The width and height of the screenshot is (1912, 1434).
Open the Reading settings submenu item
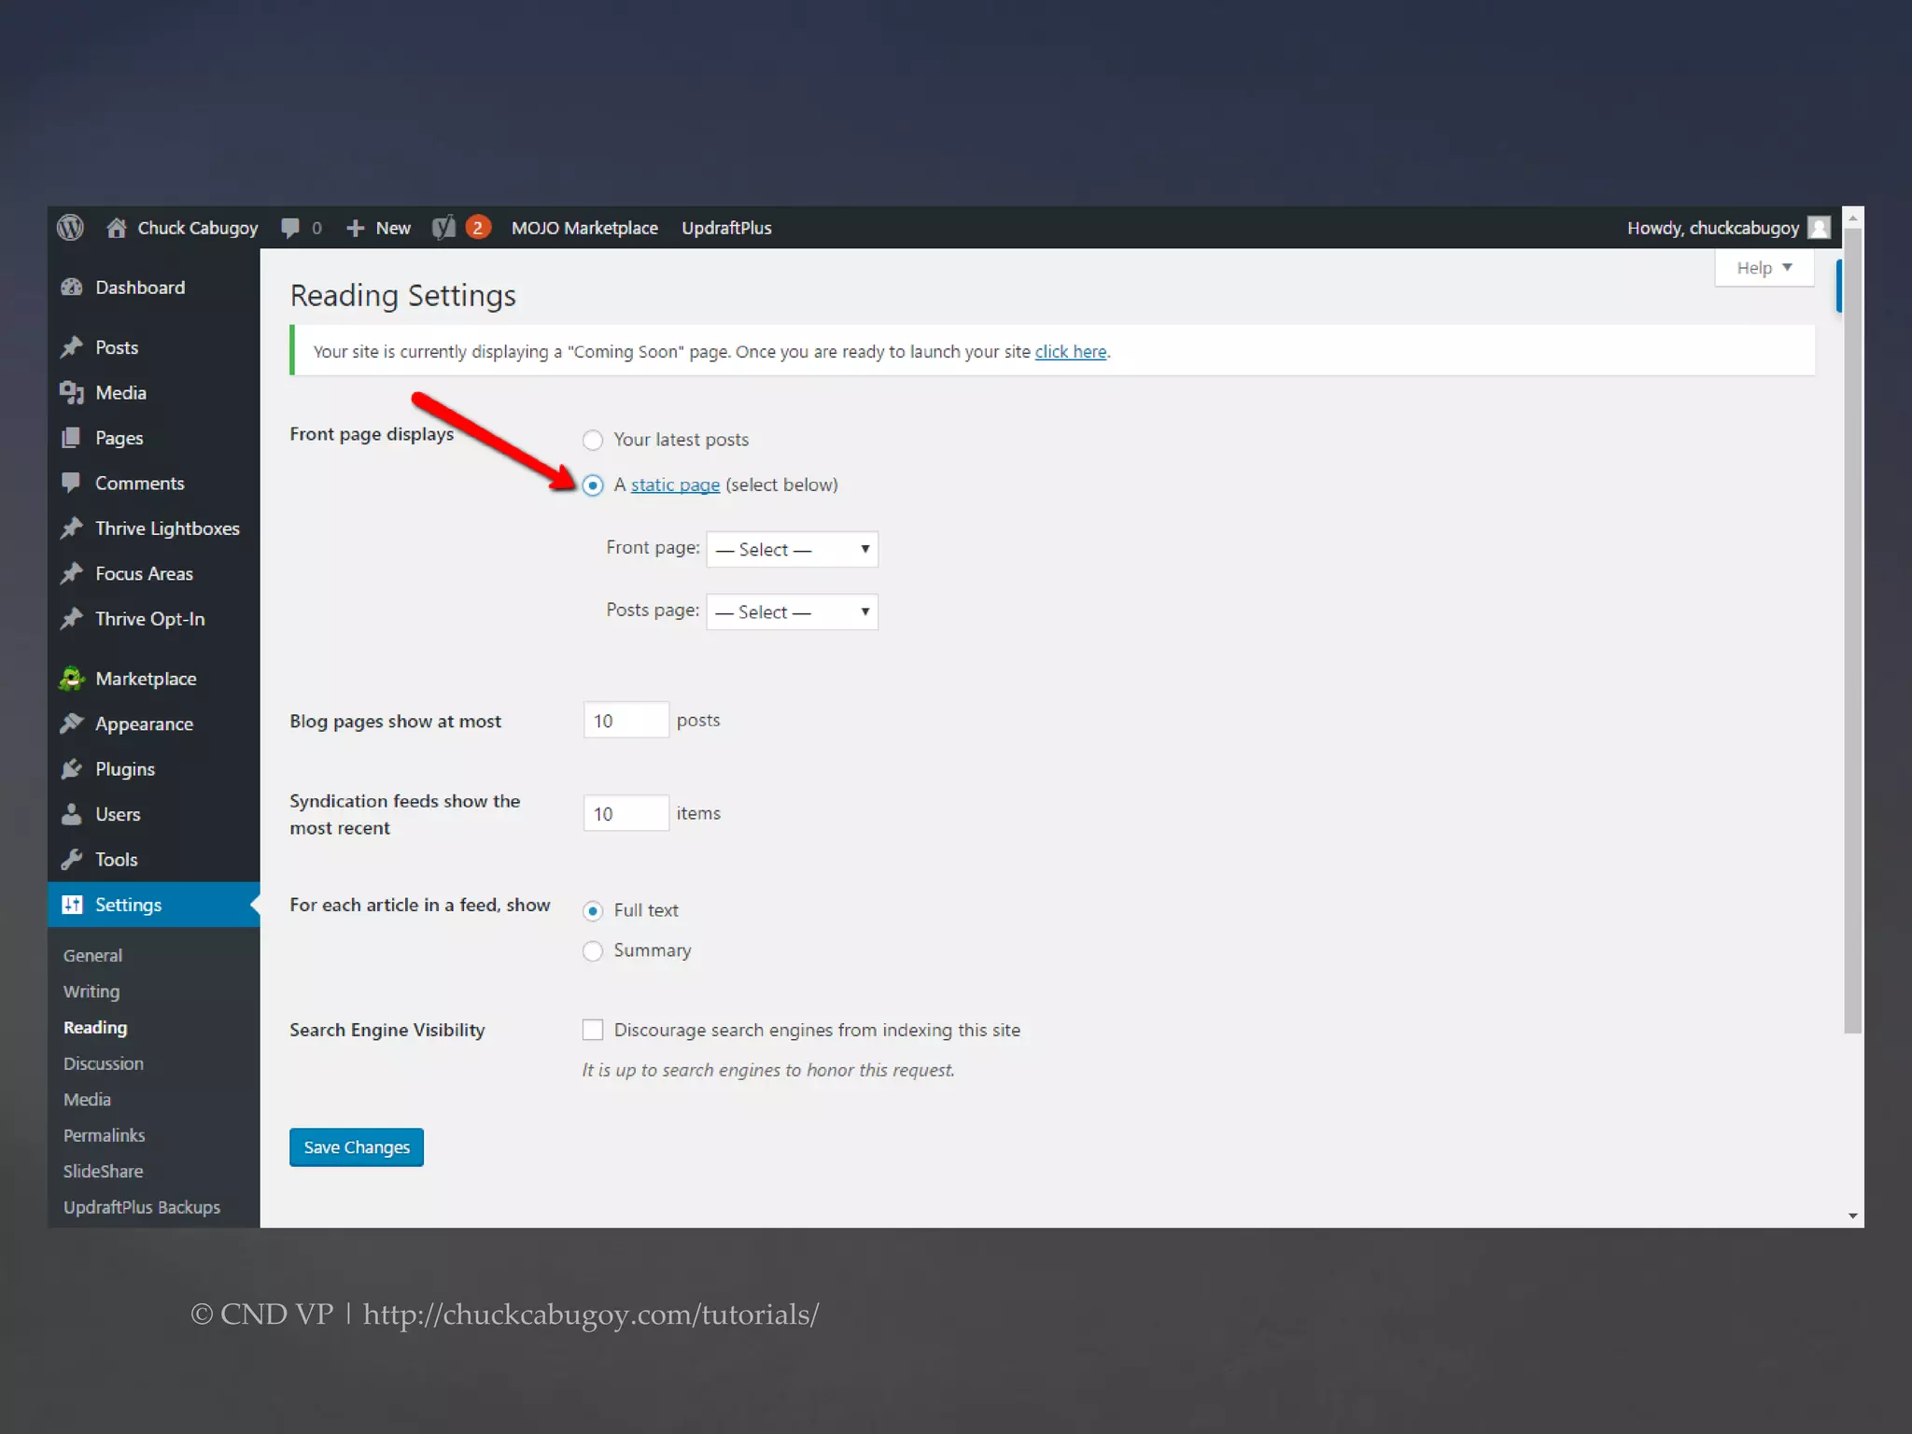coord(95,1028)
